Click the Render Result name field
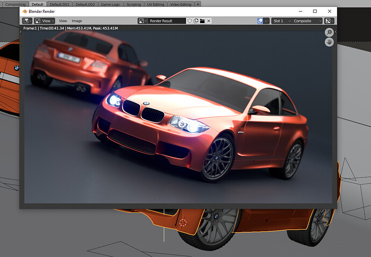Screen dimensions: 371x257 tap(167, 21)
